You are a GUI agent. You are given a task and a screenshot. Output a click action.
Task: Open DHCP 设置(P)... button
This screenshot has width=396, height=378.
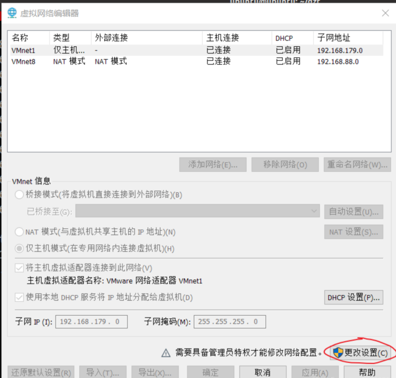pyautogui.click(x=353, y=297)
